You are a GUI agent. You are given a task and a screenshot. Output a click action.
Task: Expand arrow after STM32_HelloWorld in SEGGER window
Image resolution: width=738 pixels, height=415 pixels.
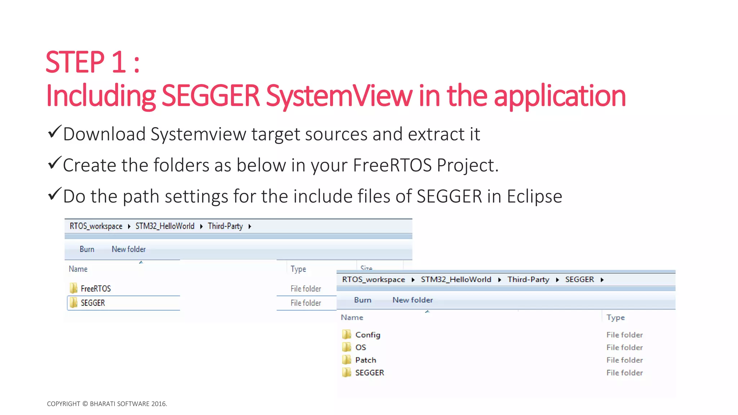tap(499, 280)
